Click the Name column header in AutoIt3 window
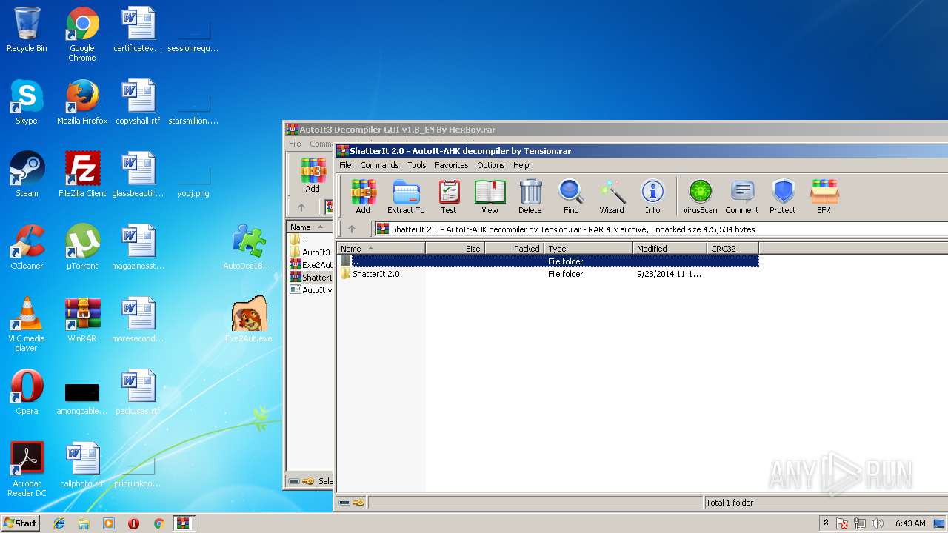 click(310, 227)
